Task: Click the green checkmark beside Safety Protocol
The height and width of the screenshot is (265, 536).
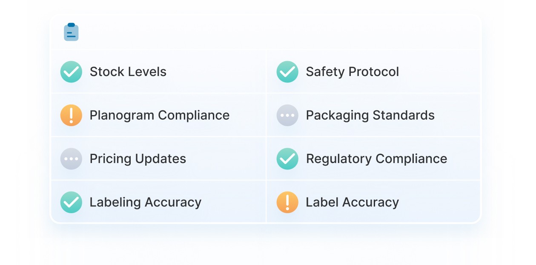Action: (287, 72)
